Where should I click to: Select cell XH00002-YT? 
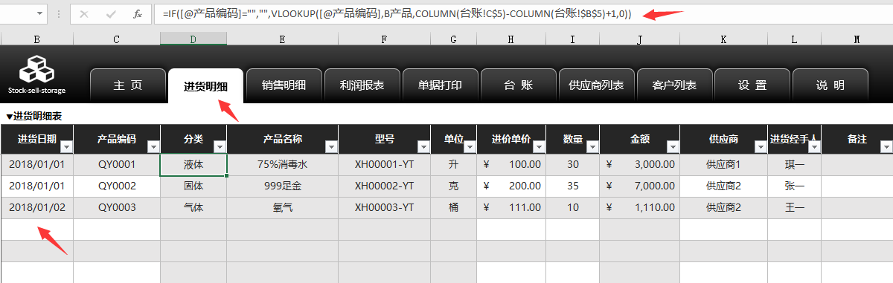click(384, 186)
